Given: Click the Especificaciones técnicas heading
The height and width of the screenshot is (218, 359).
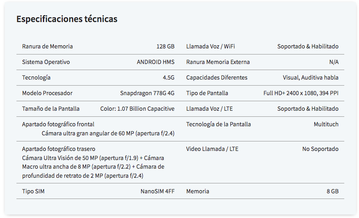Looking at the screenshot, I should pos(67,19).
